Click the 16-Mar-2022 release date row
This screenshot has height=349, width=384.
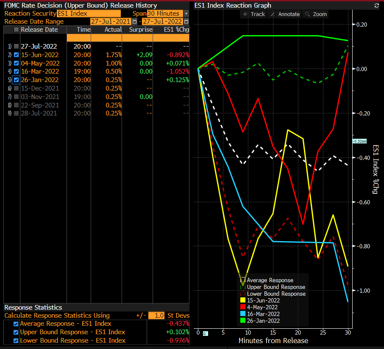tap(40, 71)
